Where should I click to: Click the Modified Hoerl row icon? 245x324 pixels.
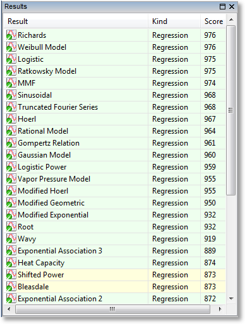tap(11, 190)
